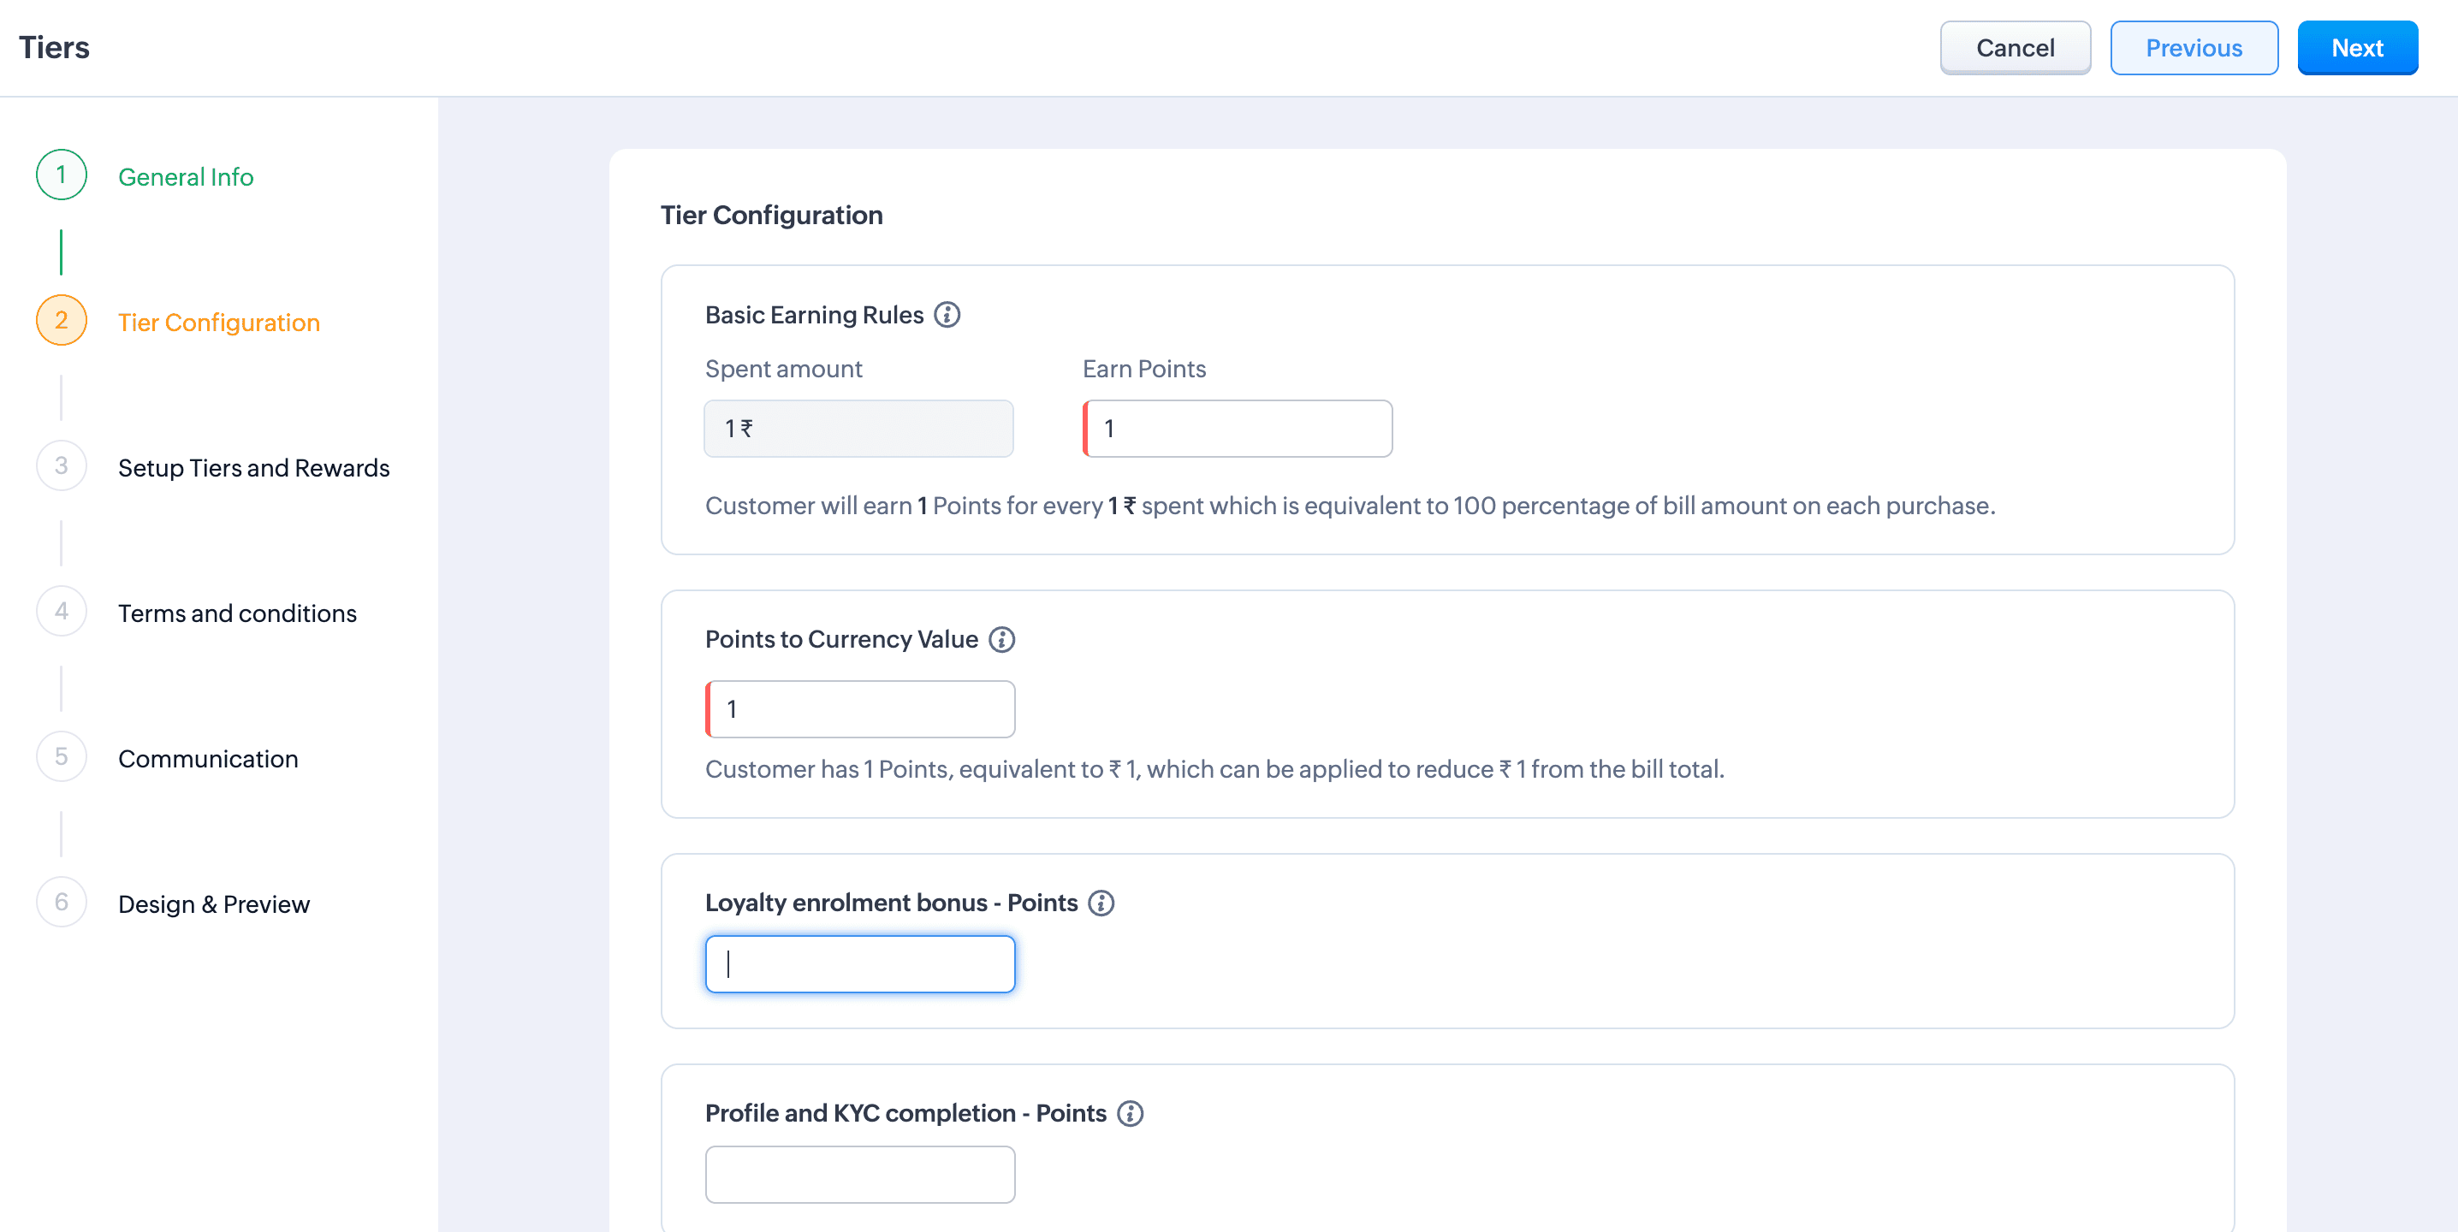Focus the Earn Points input field
Image resolution: width=2458 pixels, height=1232 pixels.
coord(1238,429)
